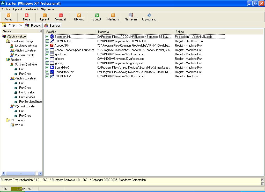This screenshot has height=192, width=265.
Task: Close the bottom description info bar
Action: click(x=263, y=180)
